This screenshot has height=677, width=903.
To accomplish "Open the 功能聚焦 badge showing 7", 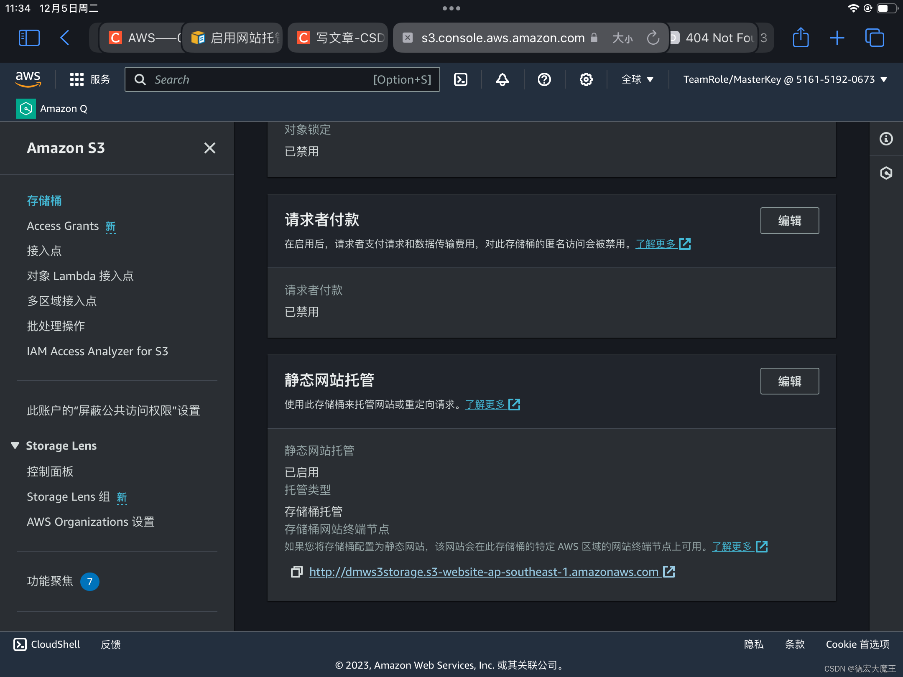I will click(89, 581).
